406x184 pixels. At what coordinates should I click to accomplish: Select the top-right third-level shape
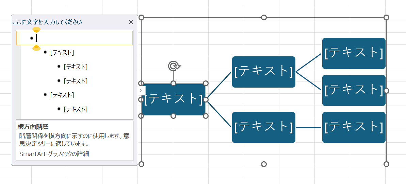[x=354, y=53]
